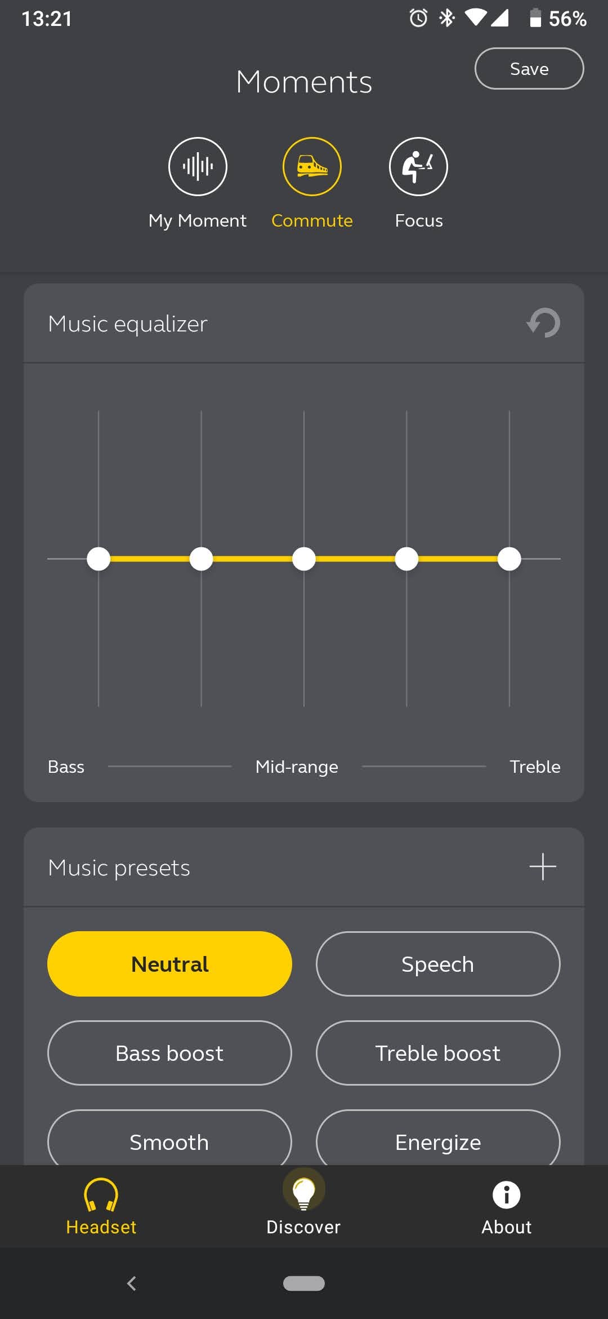This screenshot has width=608, height=1319.
Task: Click the leftmost bass equalizer handle
Action: pyautogui.click(x=99, y=559)
